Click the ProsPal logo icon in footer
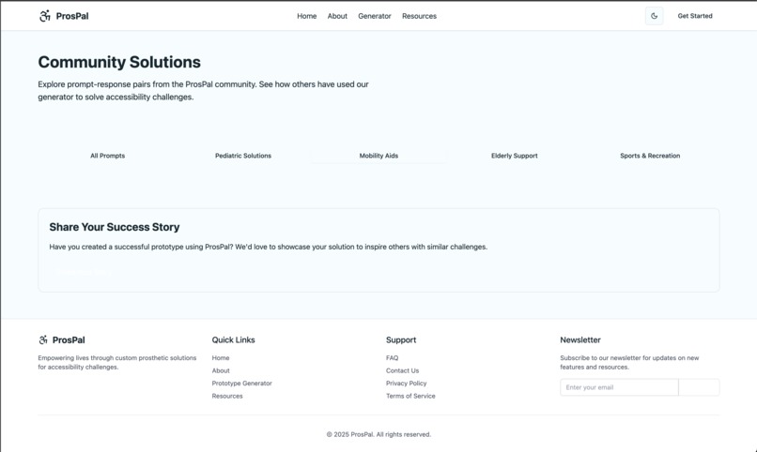757x452 pixels. [x=43, y=339]
